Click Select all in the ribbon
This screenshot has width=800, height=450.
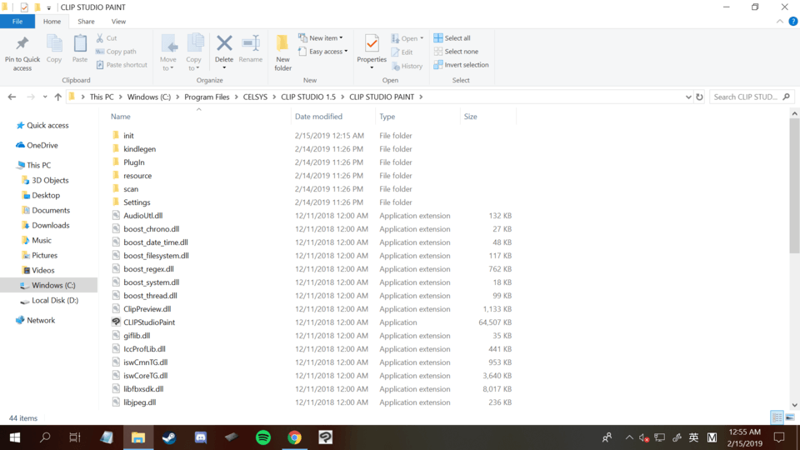coord(452,38)
